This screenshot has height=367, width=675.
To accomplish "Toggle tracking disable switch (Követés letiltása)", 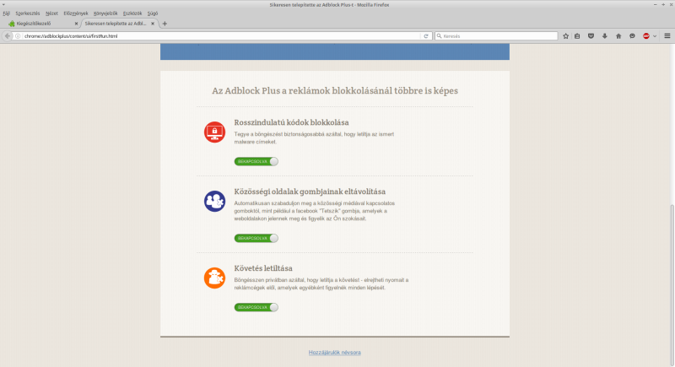I will point(256,307).
